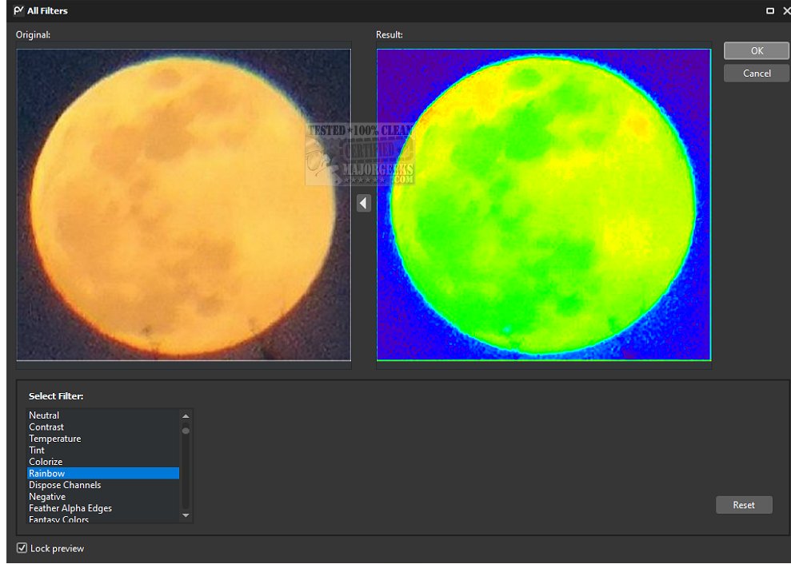Reset the filter settings

pos(743,505)
